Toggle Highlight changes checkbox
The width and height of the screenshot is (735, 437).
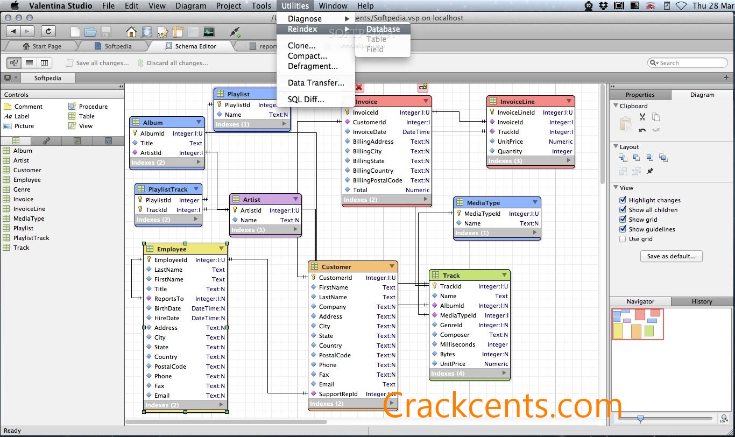[623, 200]
